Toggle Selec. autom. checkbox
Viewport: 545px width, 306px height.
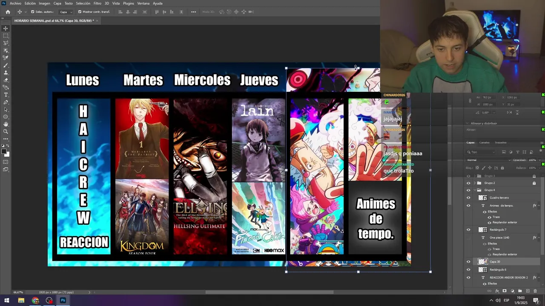click(33, 12)
